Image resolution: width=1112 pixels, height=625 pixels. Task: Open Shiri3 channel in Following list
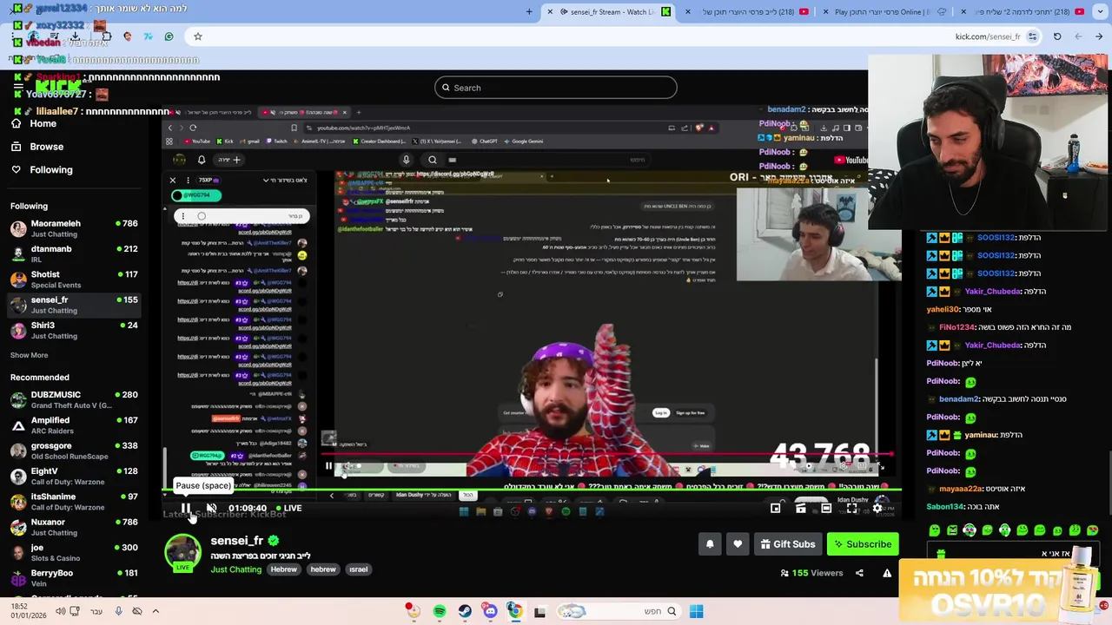click(74, 330)
